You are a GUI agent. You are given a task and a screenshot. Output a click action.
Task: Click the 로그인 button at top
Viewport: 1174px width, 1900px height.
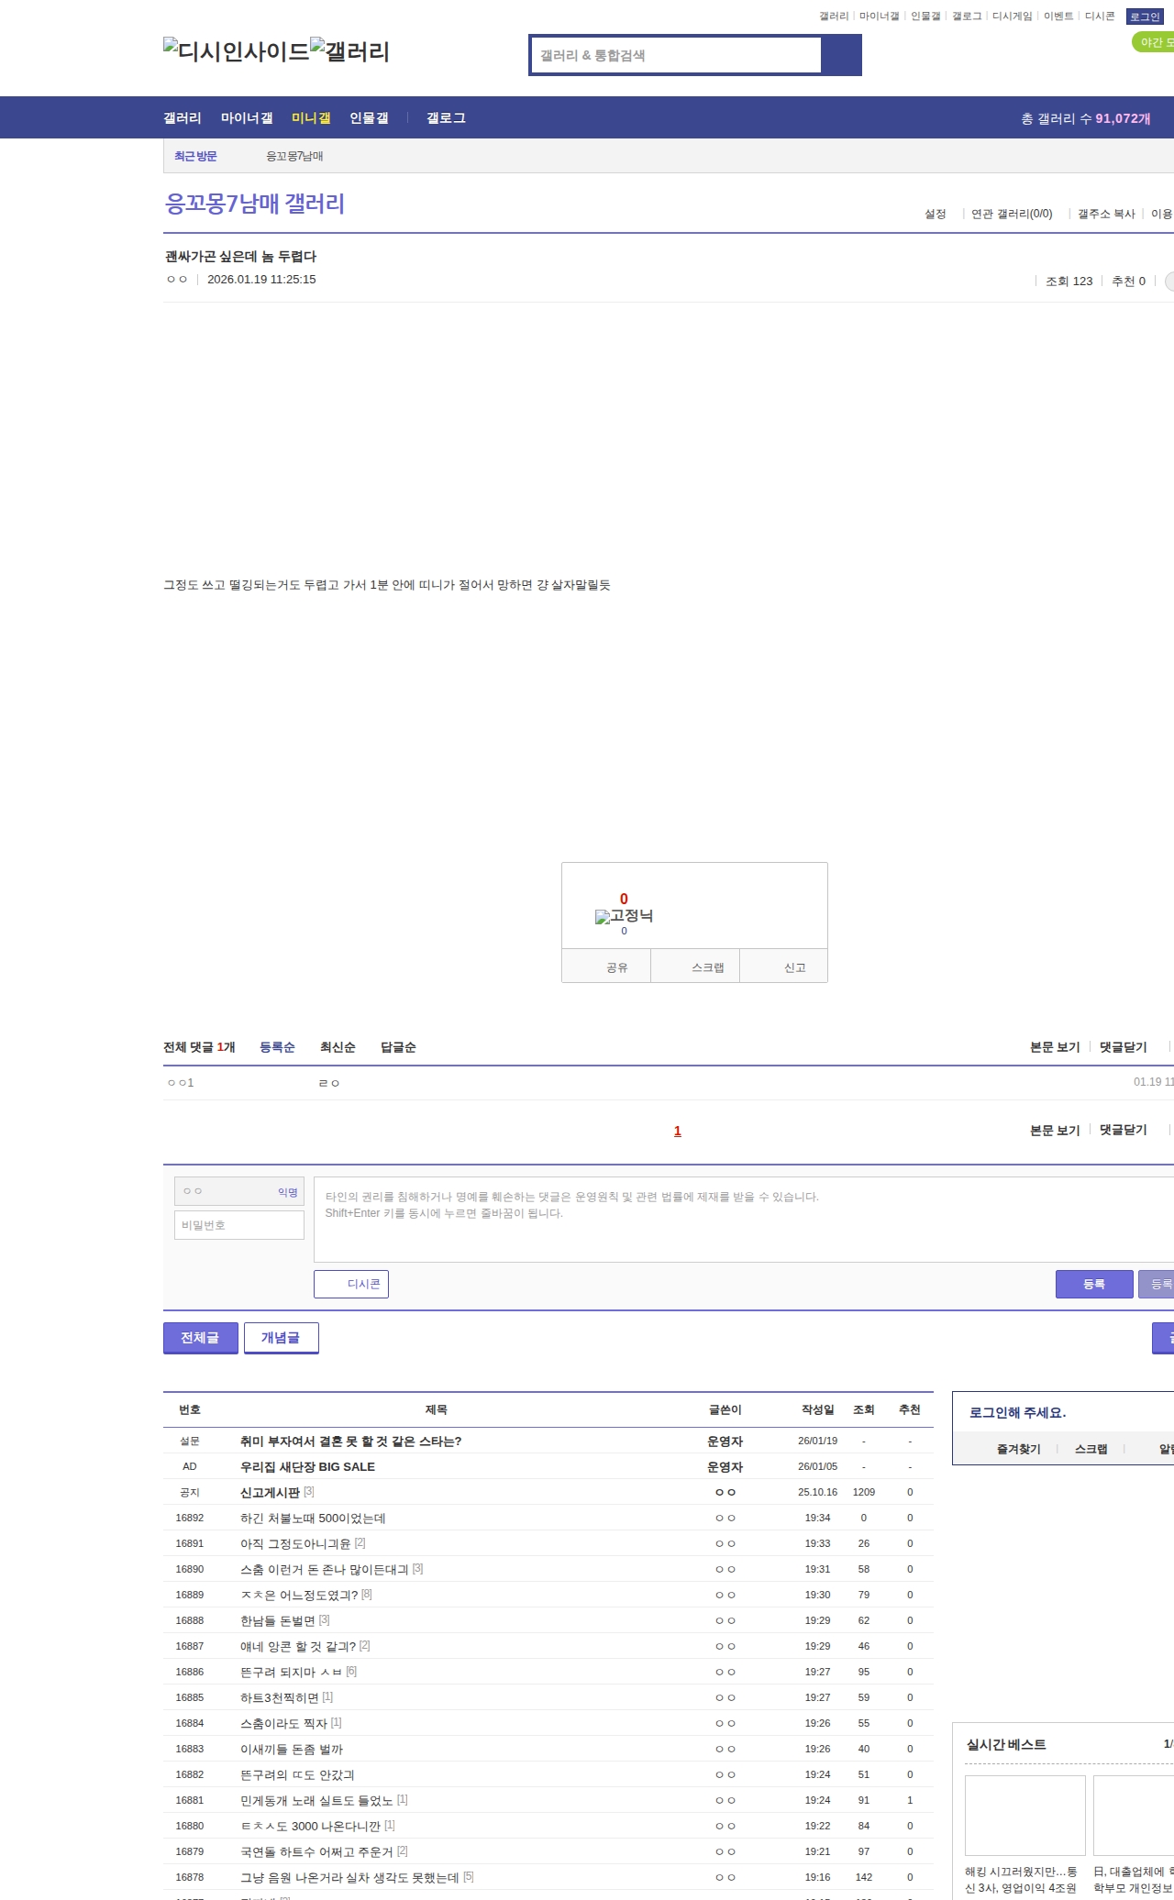pyautogui.click(x=1145, y=17)
